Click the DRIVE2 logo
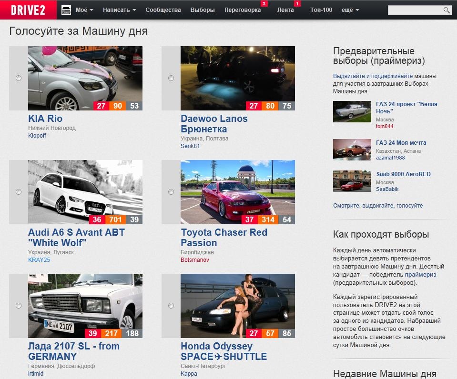This screenshot has width=457, height=379. point(28,9)
